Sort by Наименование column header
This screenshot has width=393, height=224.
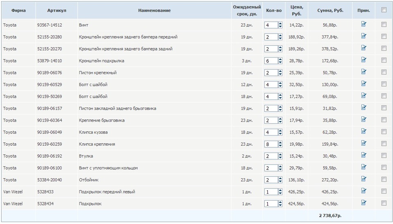(x=154, y=11)
